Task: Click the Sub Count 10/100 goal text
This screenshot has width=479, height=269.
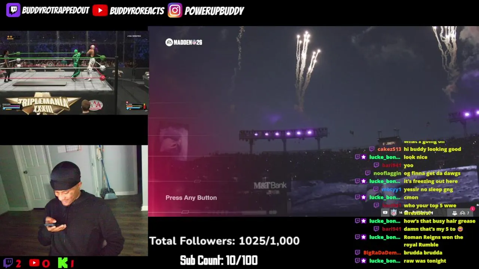Action: [x=219, y=260]
